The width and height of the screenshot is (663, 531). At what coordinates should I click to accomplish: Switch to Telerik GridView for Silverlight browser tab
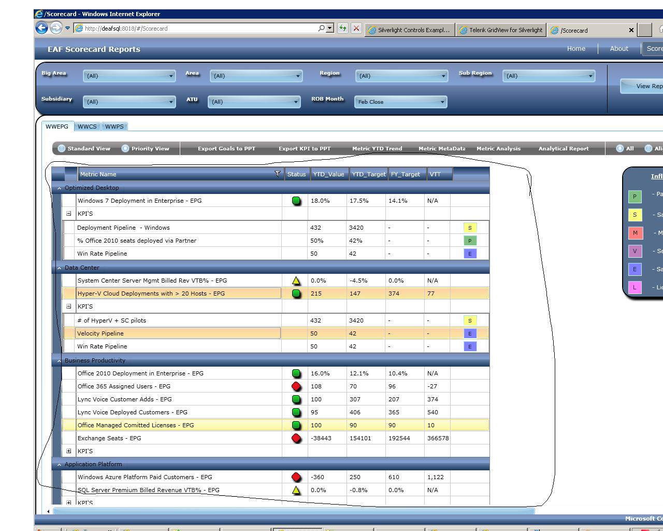tap(501, 30)
